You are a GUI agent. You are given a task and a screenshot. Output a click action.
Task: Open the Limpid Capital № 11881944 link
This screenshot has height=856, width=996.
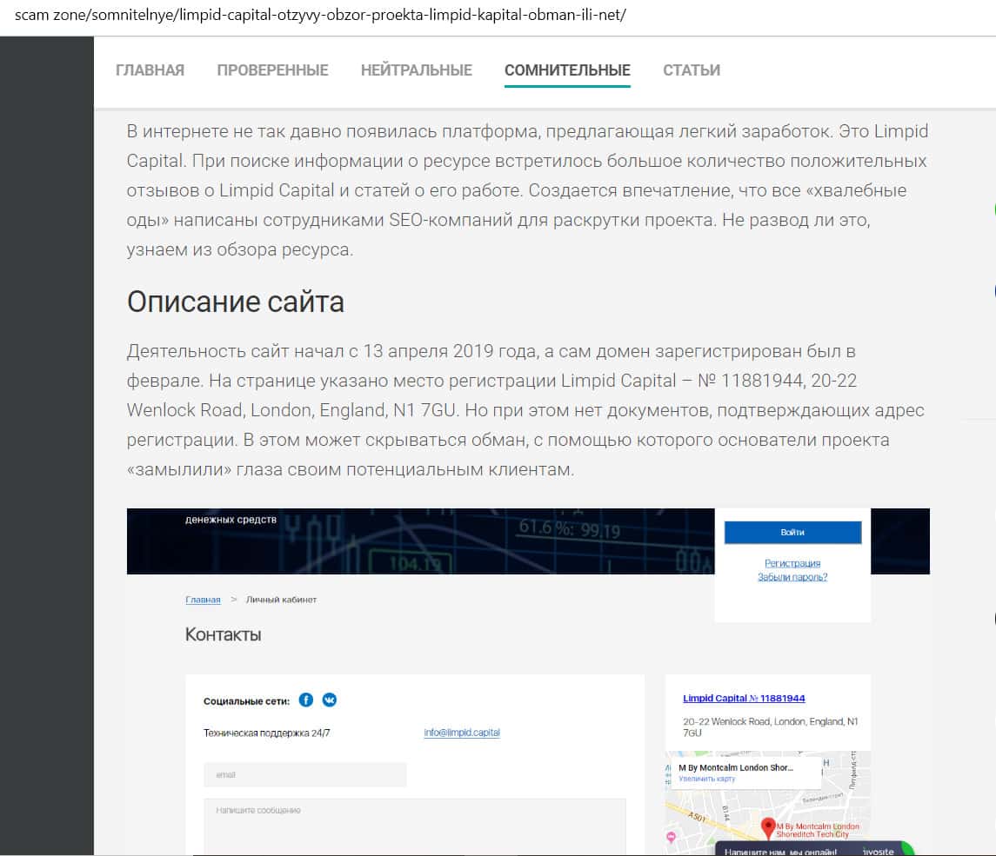(x=744, y=698)
